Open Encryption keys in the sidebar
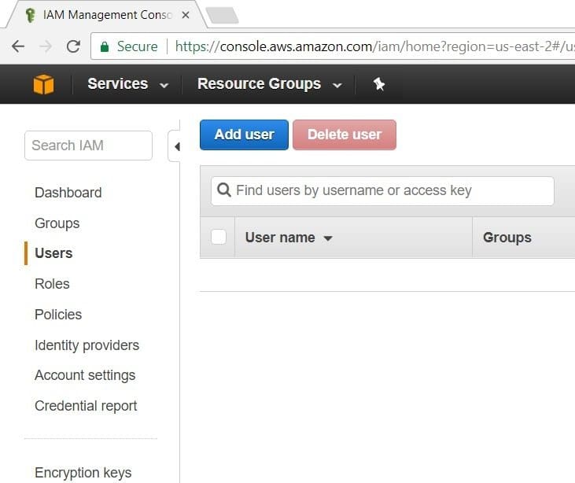Viewport: 575px width, 483px height. click(x=83, y=473)
